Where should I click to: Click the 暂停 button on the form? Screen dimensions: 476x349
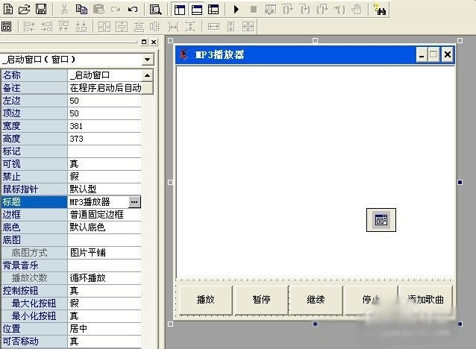pos(261,300)
